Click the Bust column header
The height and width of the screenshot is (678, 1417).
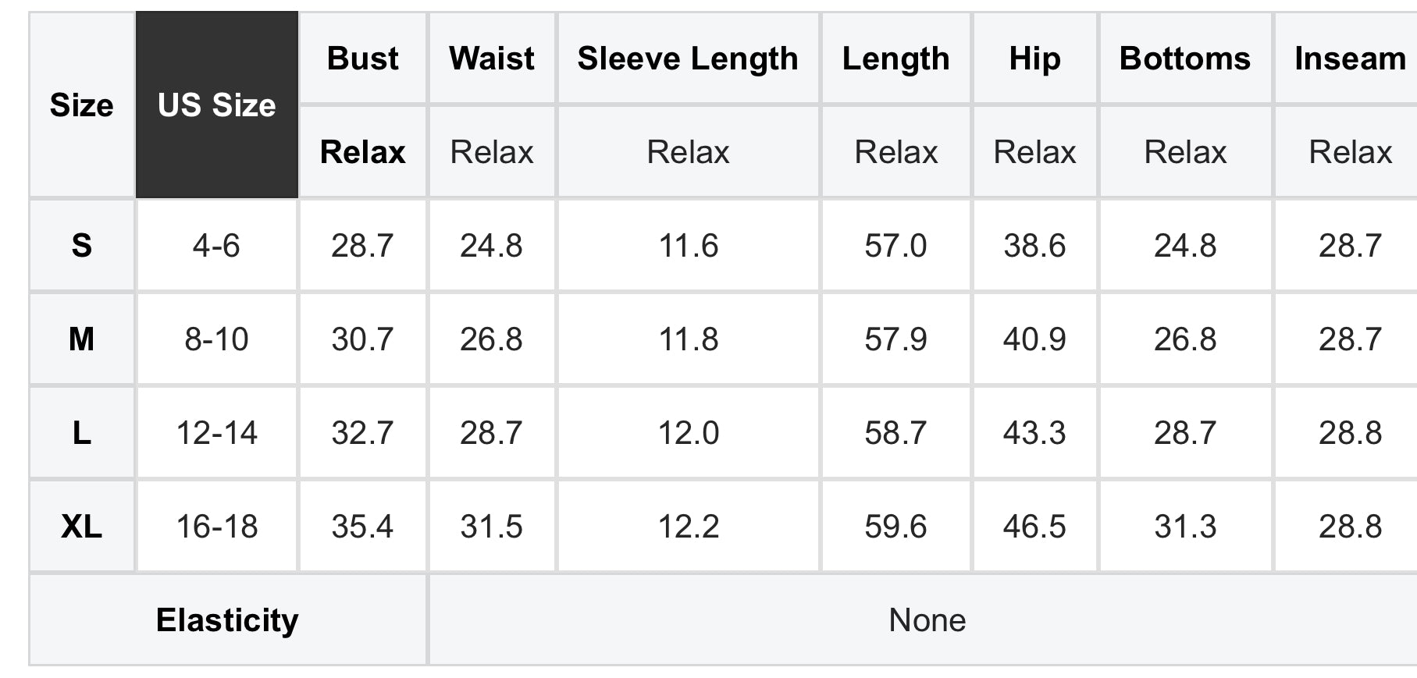click(363, 59)
